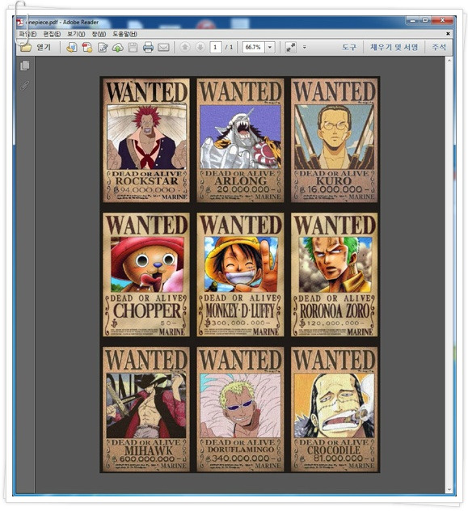Image resolution: width=468 pixels, height=511 pixels.
Task: Close the document with menu bar X
Action: (448, 34)
